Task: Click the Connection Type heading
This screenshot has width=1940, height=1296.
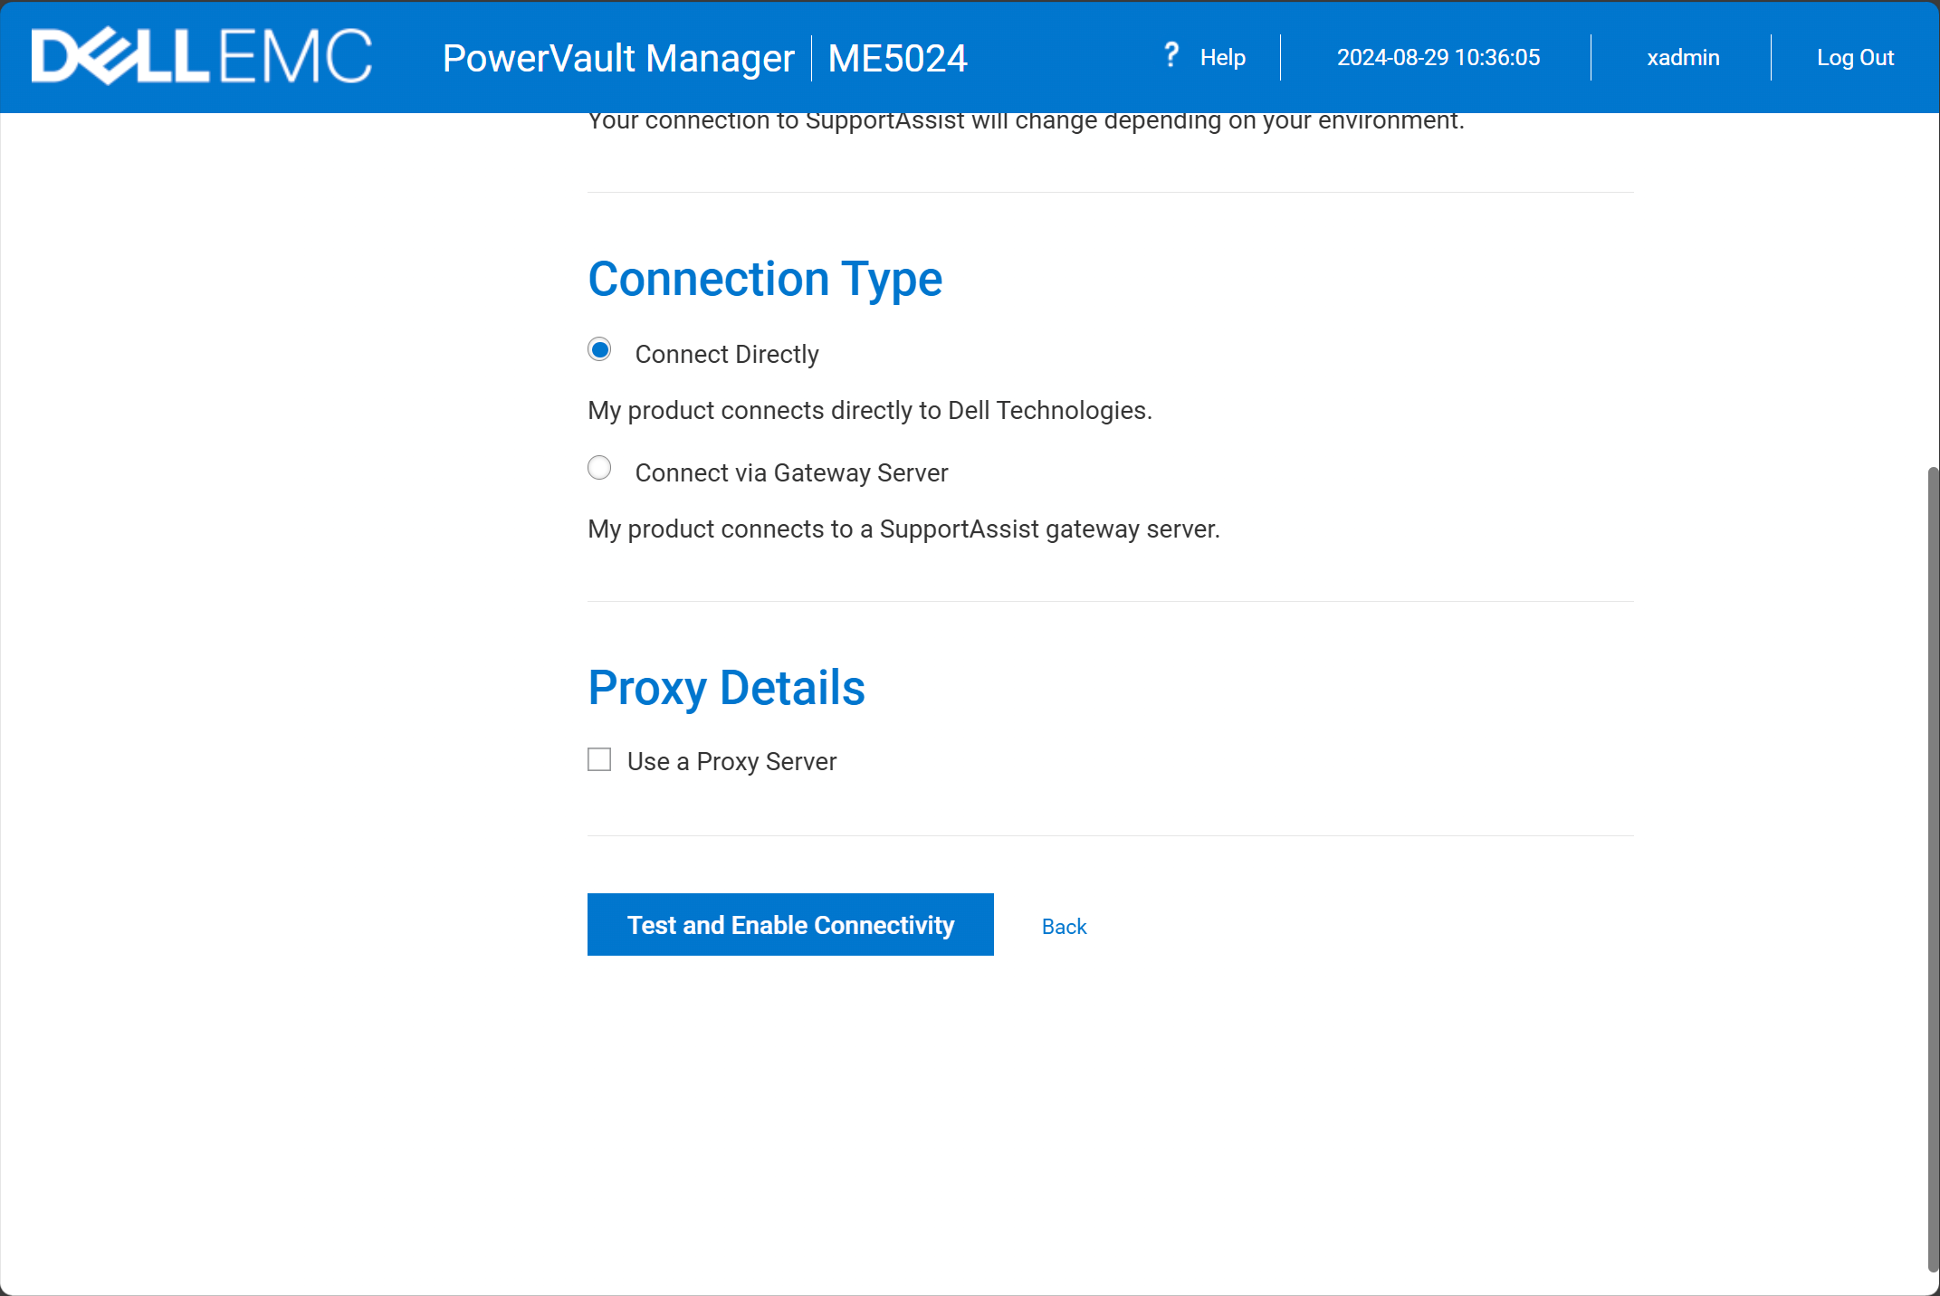Action: tap(765, 279)
